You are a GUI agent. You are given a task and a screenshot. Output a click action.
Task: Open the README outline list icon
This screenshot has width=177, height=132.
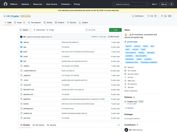tap(119, 125)
